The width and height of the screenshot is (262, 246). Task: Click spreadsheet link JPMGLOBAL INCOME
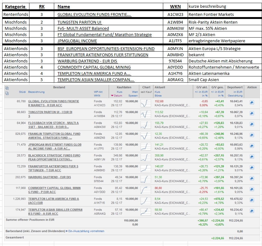coord(77,41)
